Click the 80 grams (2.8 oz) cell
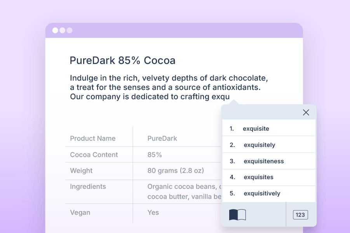This screenshot has width=350, height=233. [176, 171]
